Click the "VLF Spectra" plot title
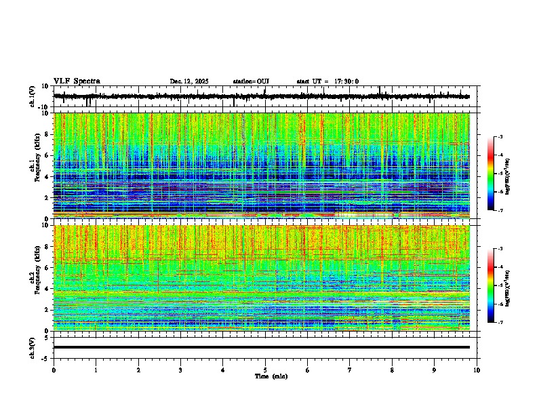The height and width of the screenshot is (415, 537). pos(77,81)
